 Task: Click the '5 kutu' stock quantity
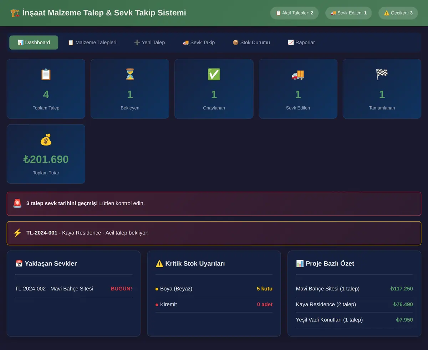pyautogui.click(x=265, y=289)
